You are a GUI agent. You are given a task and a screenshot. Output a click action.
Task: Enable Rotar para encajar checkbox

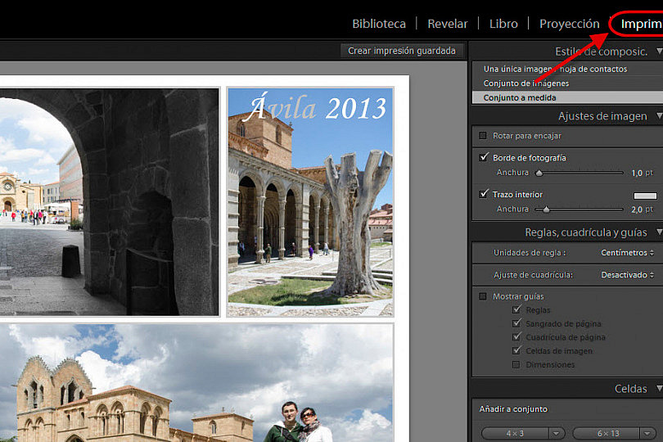point(483,136)
